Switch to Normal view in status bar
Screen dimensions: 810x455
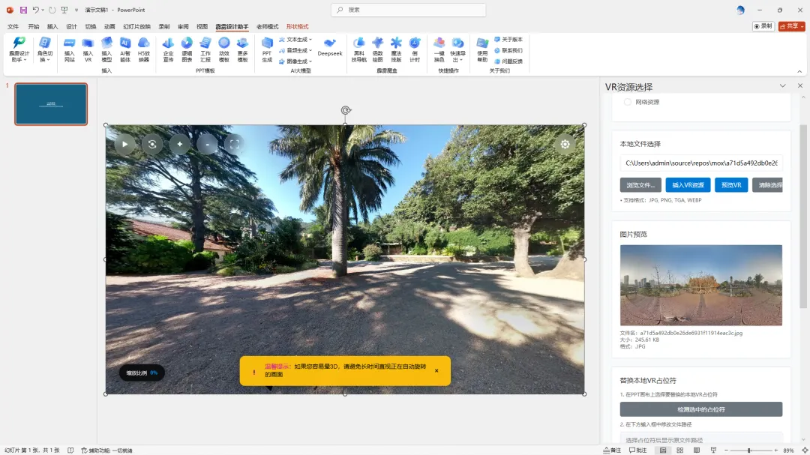(663, 451)
